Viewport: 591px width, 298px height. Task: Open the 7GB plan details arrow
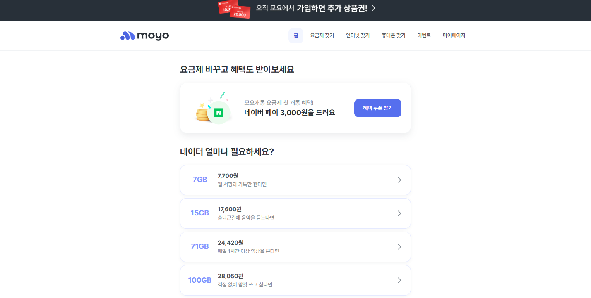tap(399, 180)
